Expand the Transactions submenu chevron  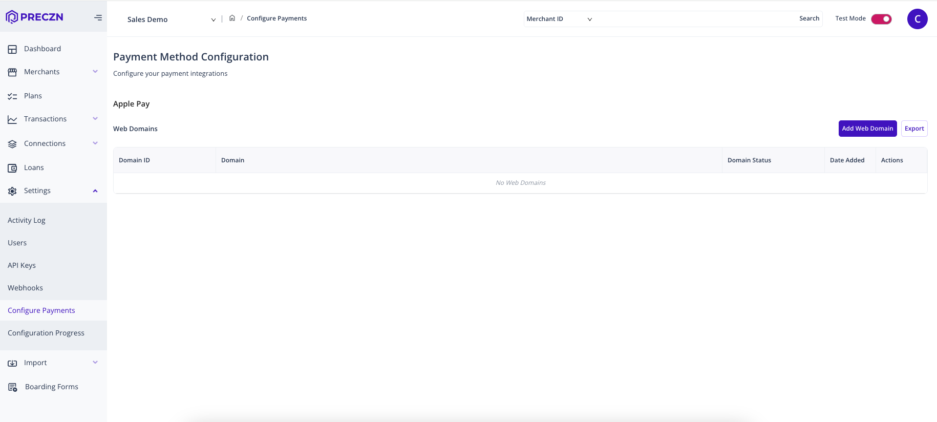coord(95,119)
